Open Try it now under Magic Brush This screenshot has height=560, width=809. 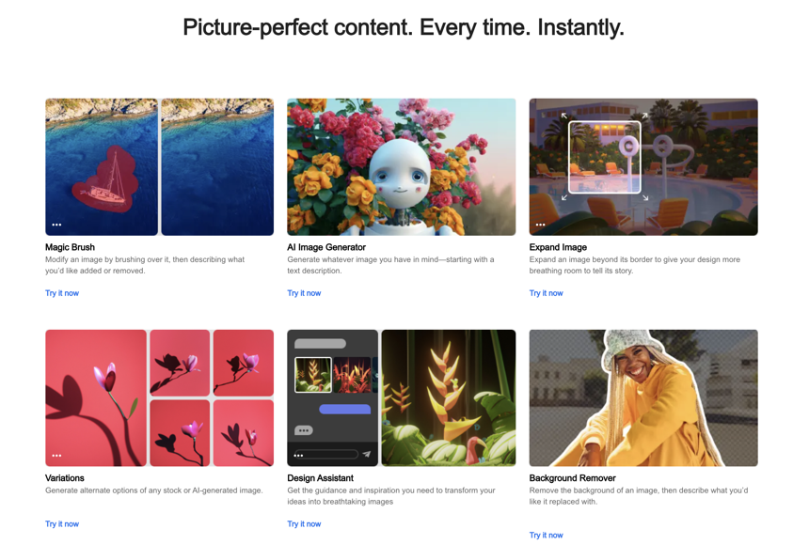(x=62, y=293)
